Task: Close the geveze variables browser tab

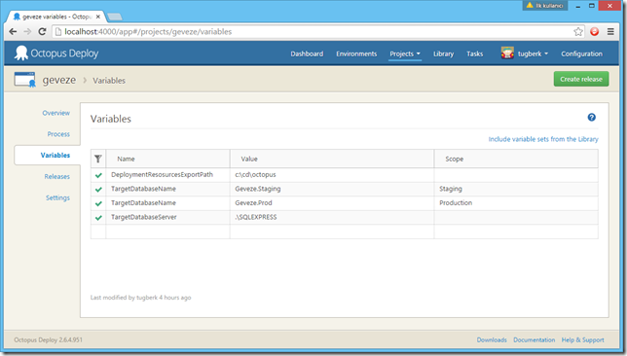Action: point(98,17)
